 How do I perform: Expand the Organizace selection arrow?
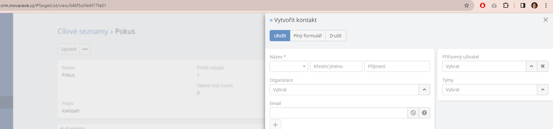pos(424,90)
